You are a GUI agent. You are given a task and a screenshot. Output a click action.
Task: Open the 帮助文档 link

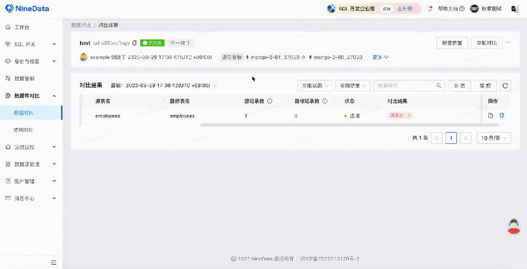(x=447, y=9)
